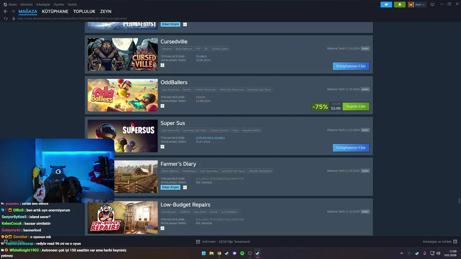Remove Cursedville from wishlist
The height and width of the screenshot is (259, 461).
coord(365,49)
